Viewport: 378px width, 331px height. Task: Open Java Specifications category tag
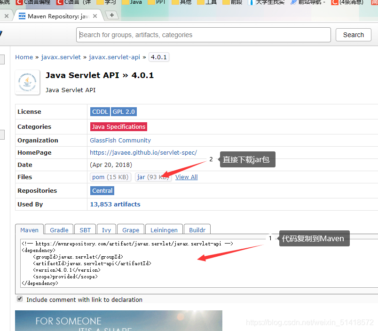(118, 126)
